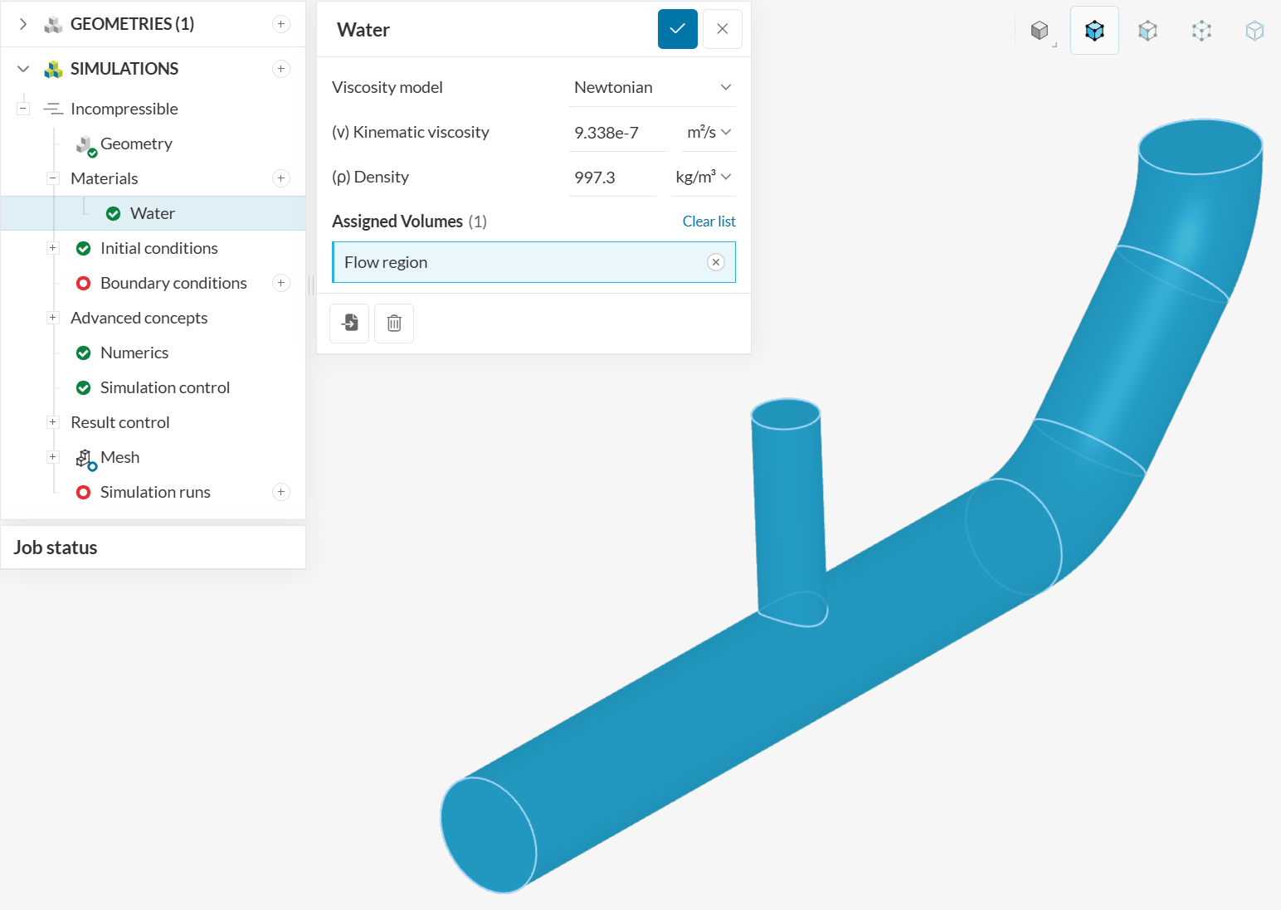The image size is (1281, 910).
Task: Select the surfaces-with-edges render mode icon
Action: pos(1094,31)
